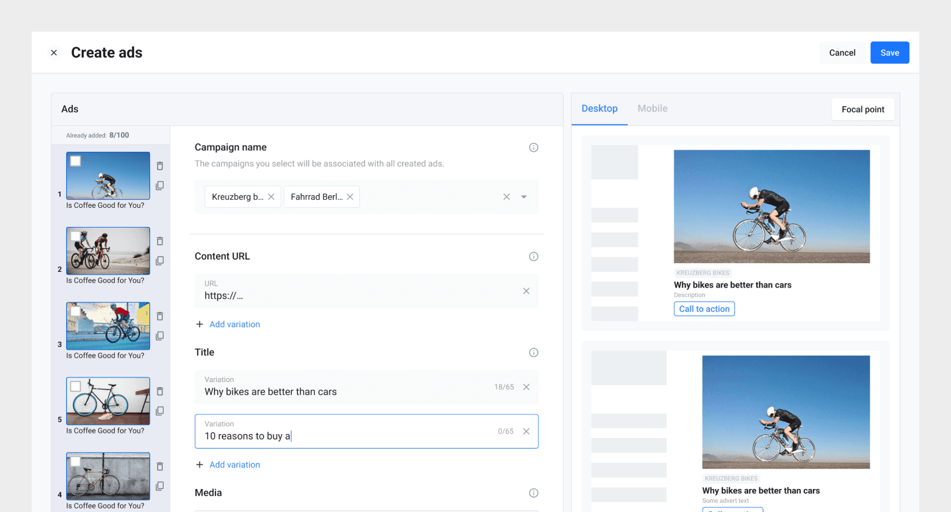Remove the '10 reasons to buy a' variation
This screenshot has height=512, width=951.
(526, 432)
